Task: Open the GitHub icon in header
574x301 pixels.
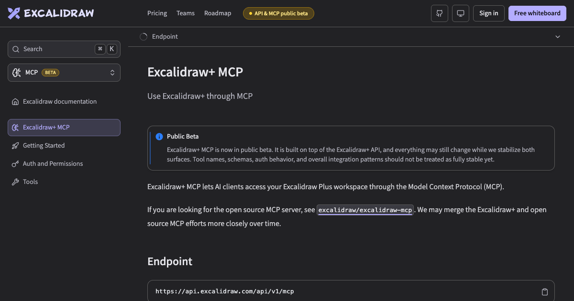Action: [x=440, y=13]
